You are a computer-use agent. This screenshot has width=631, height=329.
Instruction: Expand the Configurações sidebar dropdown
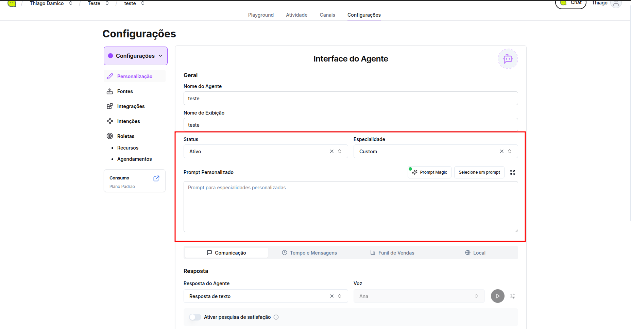coord(135,56)
